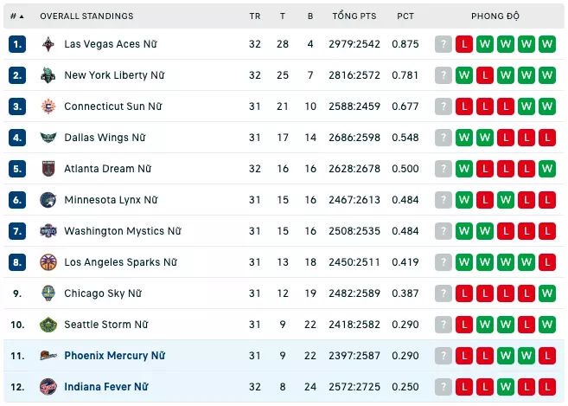Viewport: 568px width, 406px height.
Task: Click the gray question mark for Las Vegas Aces
Action: coord(444,44)
